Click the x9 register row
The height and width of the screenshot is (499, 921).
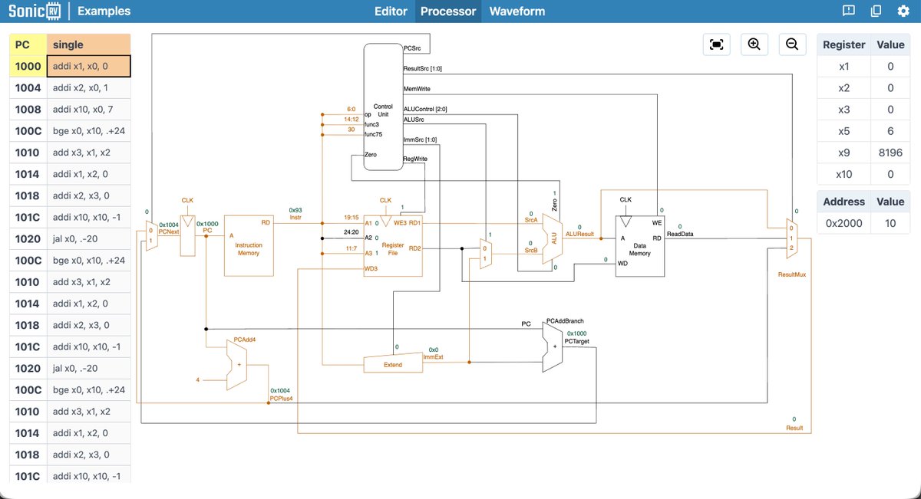pos(863,153)
